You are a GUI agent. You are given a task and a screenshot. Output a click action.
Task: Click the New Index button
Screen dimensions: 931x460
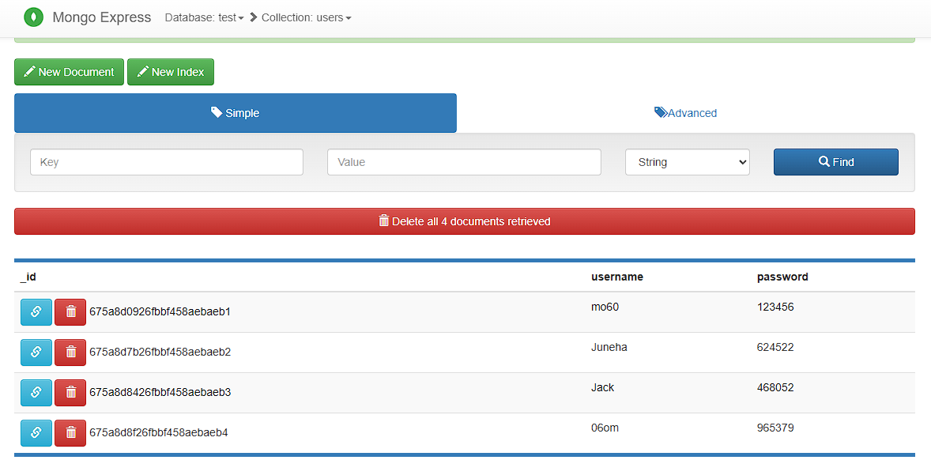click(x=170, y=72)
